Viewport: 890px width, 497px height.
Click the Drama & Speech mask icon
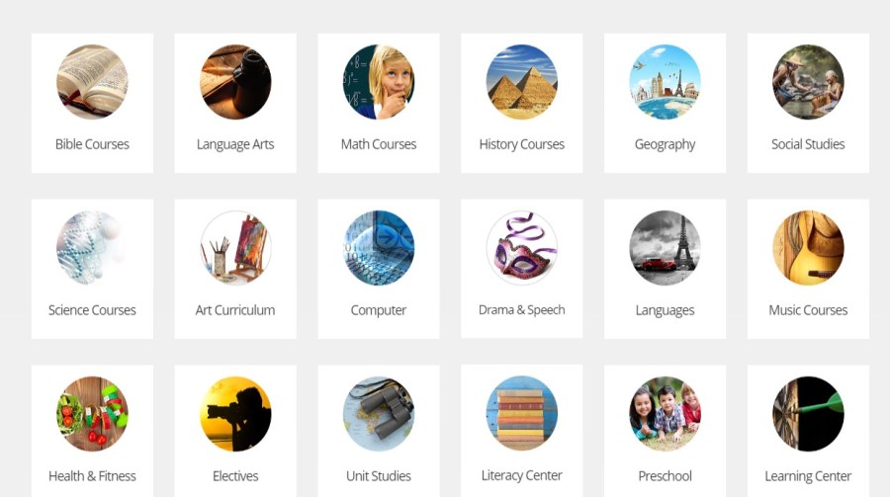click(x=521, y=247)
